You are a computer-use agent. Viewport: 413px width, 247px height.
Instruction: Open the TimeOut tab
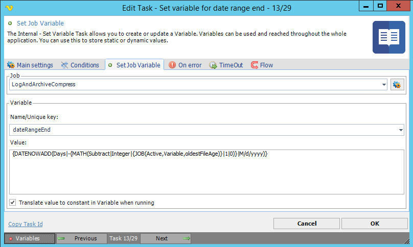coord(231,65)
